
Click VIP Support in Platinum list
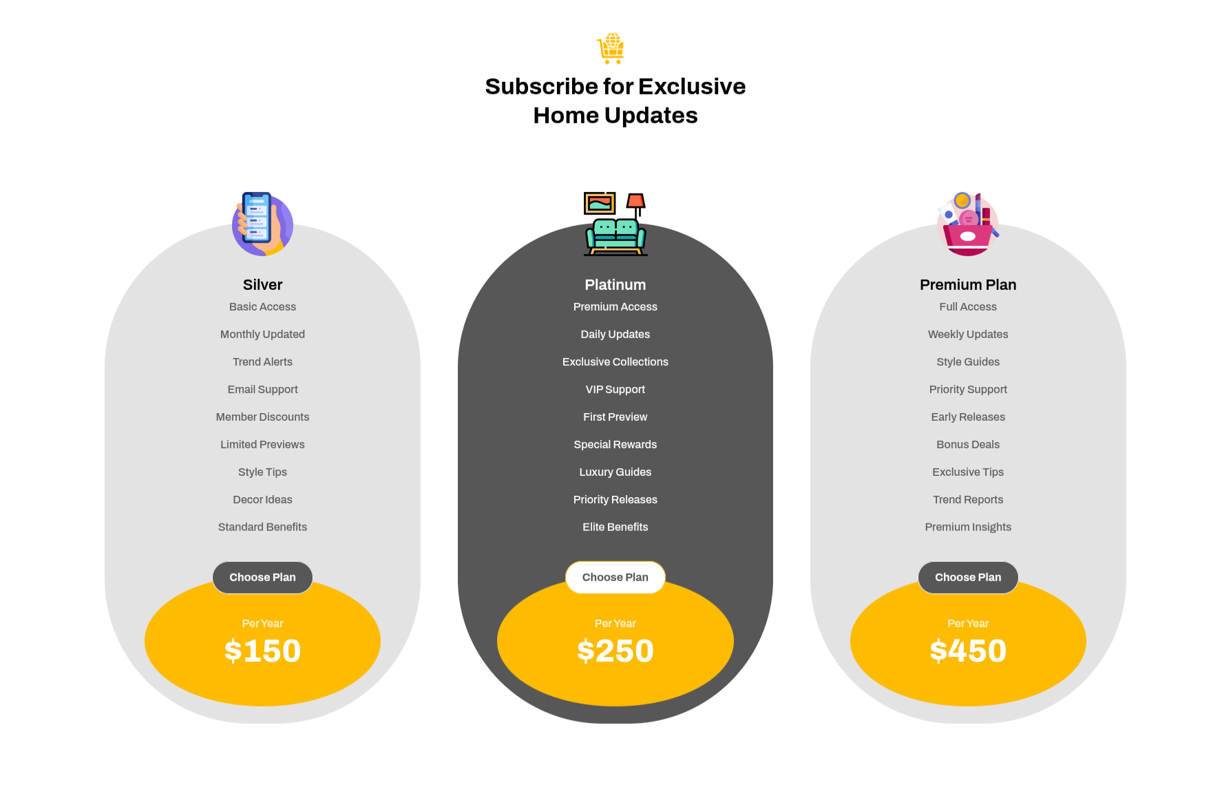click(615, 389)
